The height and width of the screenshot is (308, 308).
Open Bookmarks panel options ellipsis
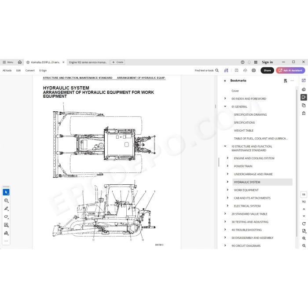(x=292, y=81)
